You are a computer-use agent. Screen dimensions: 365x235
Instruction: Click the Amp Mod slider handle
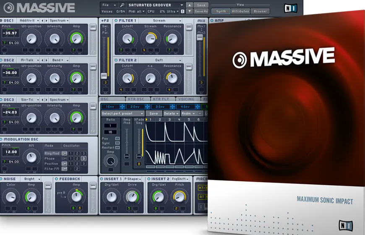click(x=127, y=156)
